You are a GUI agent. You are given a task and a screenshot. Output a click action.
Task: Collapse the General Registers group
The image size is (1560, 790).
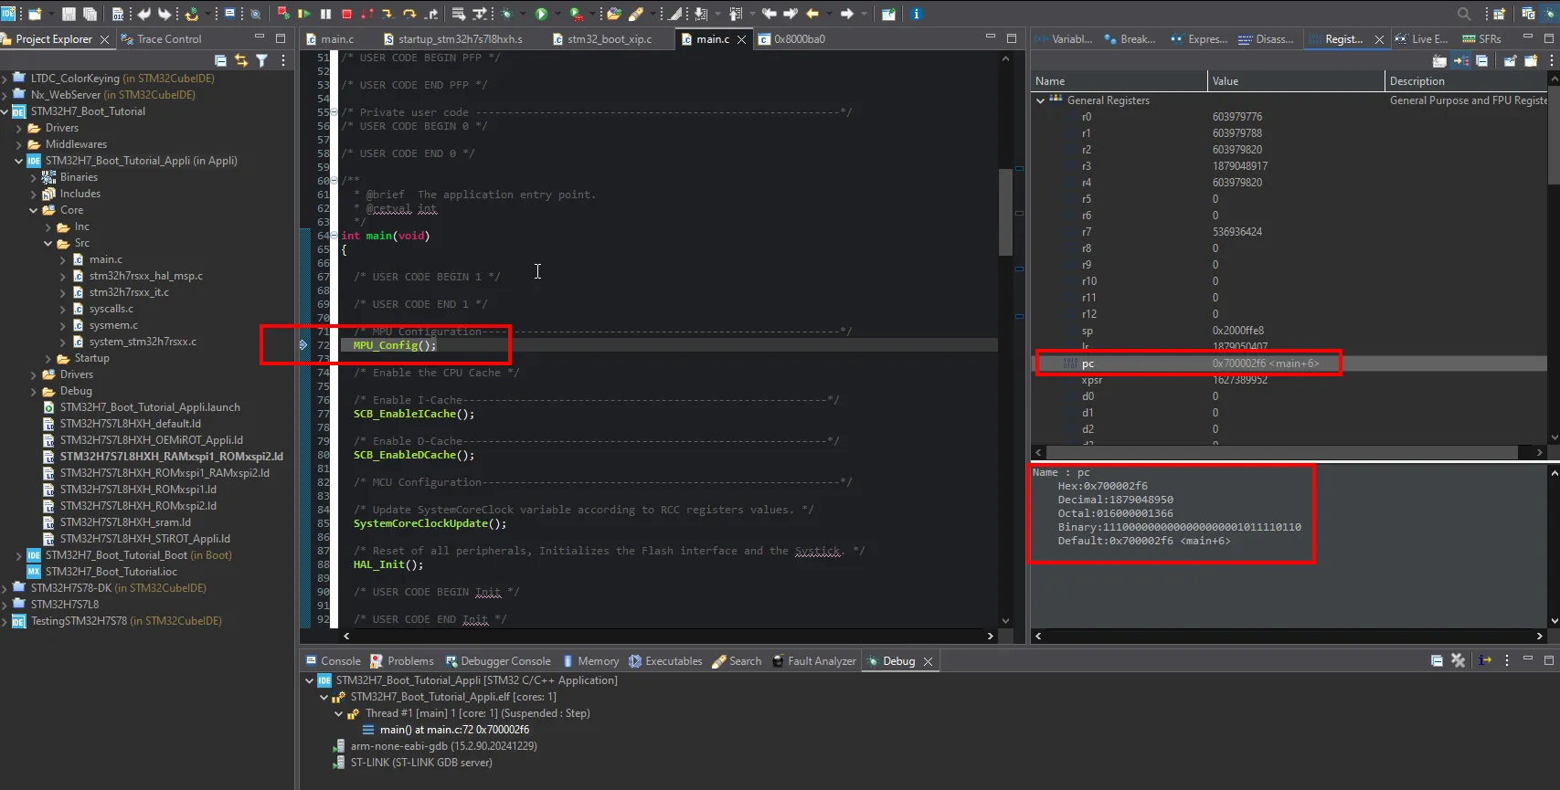[1040, 100]
